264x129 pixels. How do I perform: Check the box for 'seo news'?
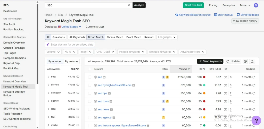coord(89,109)
